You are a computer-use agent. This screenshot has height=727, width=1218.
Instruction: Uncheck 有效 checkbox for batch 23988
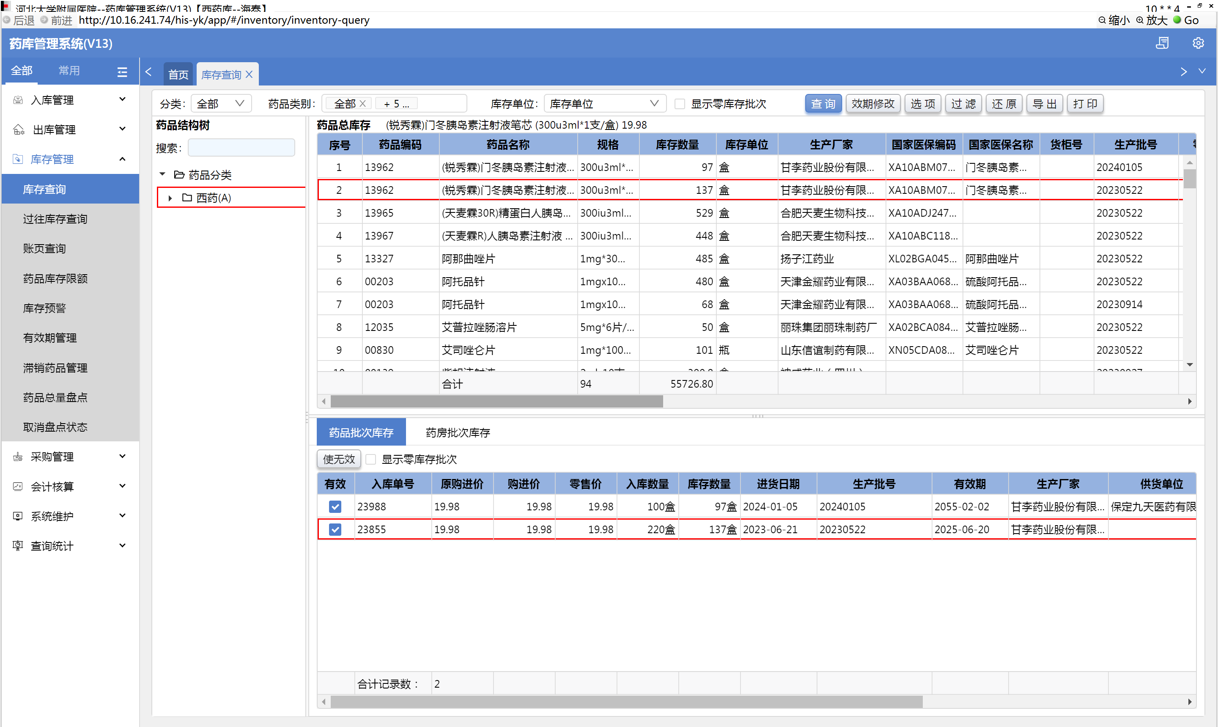click(335, 507)
